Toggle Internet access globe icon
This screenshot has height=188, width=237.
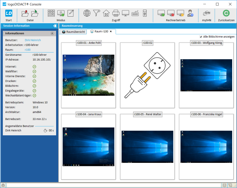[87, 13]
